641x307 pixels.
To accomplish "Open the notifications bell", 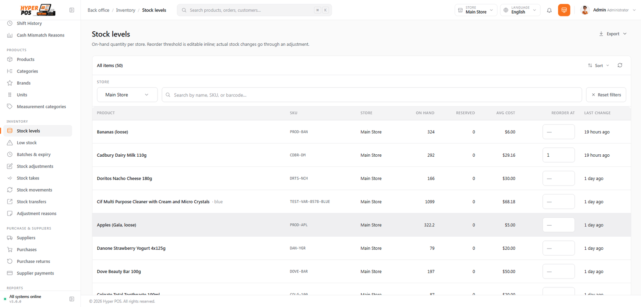I will (549, 10).
